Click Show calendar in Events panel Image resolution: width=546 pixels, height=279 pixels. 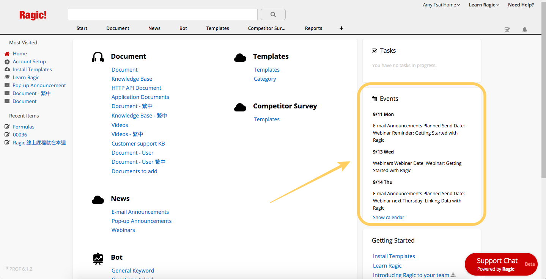389,218
